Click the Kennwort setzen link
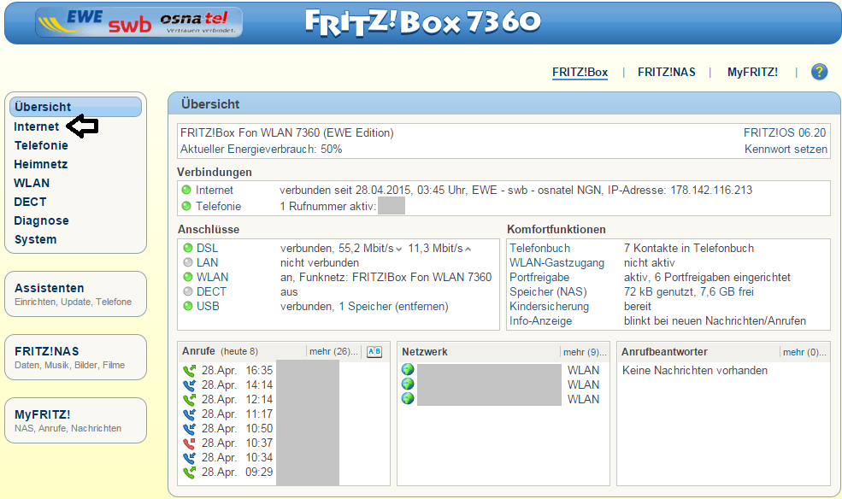 [x=786, y=149]
